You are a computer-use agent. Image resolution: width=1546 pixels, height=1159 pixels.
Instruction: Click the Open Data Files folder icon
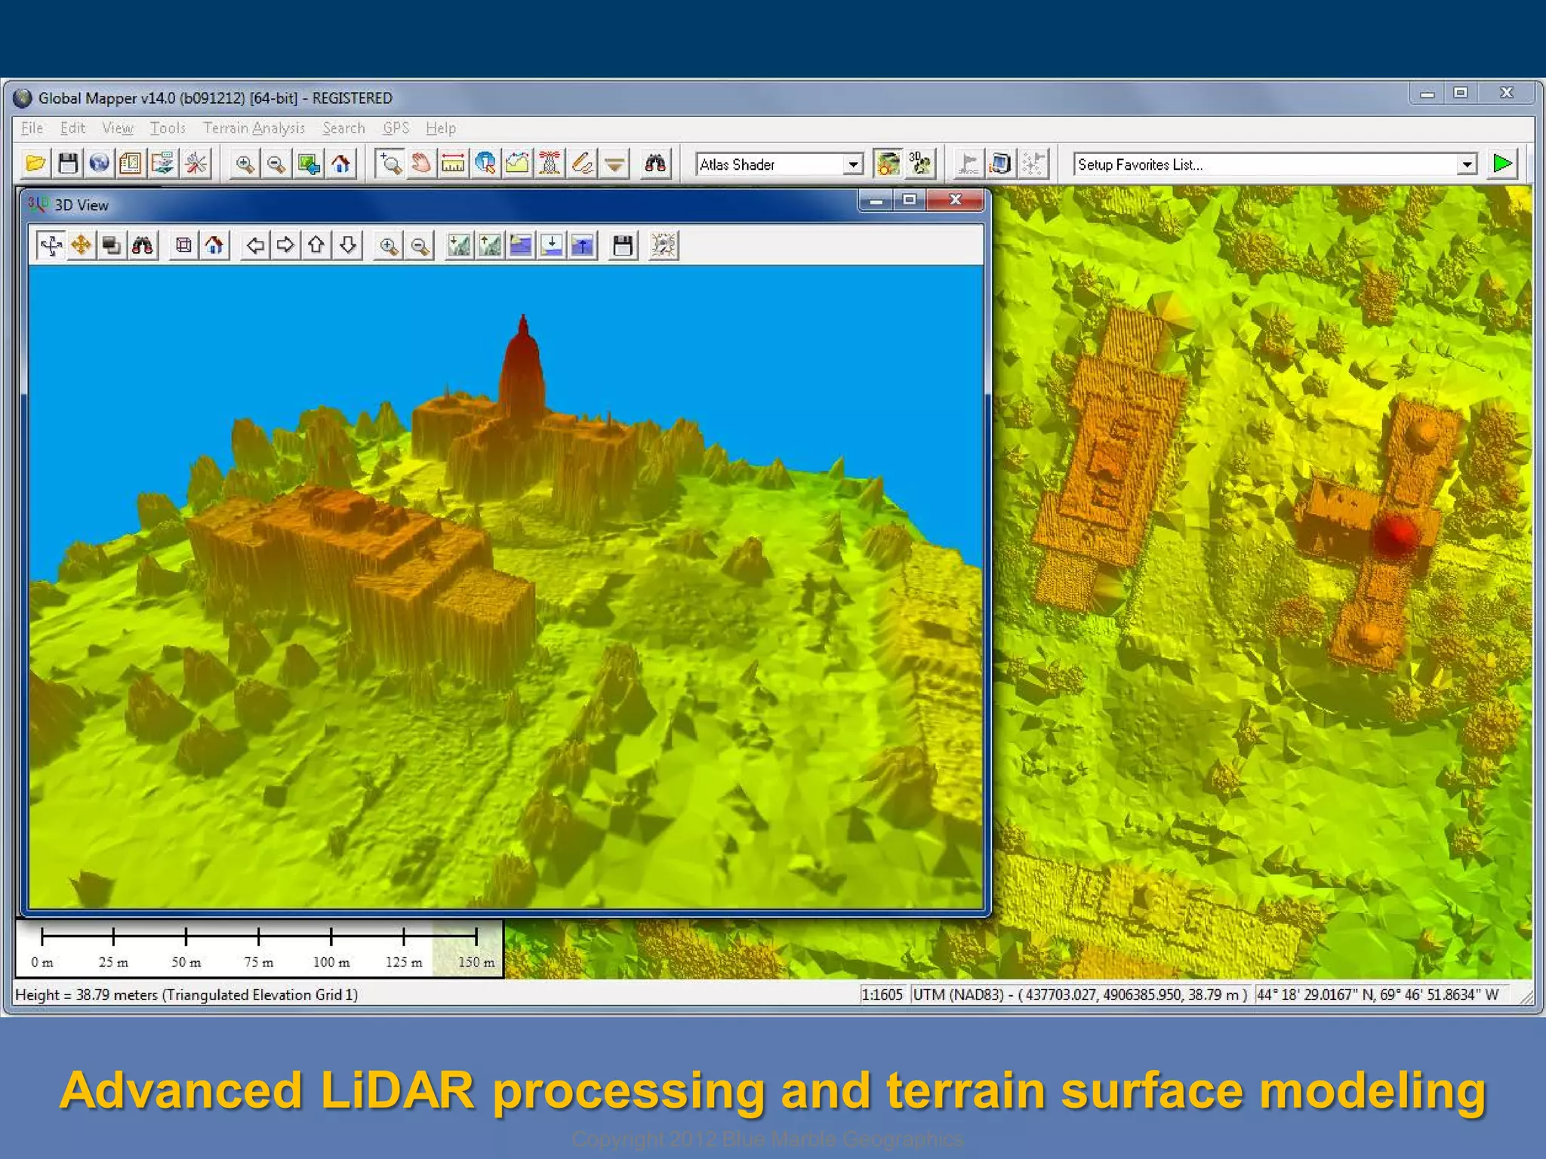(35, 164)
